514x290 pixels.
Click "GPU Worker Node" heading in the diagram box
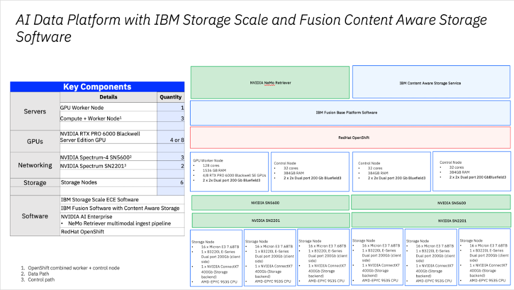(x=208, y=160)
